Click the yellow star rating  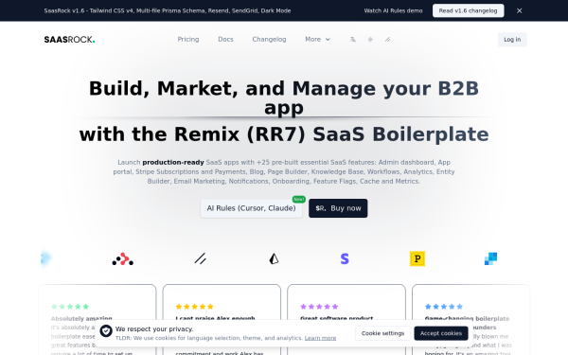coord(194,307)
